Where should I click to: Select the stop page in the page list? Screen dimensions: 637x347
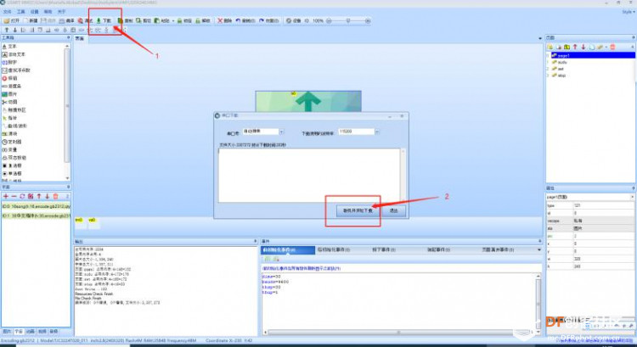tap(561, 76)
